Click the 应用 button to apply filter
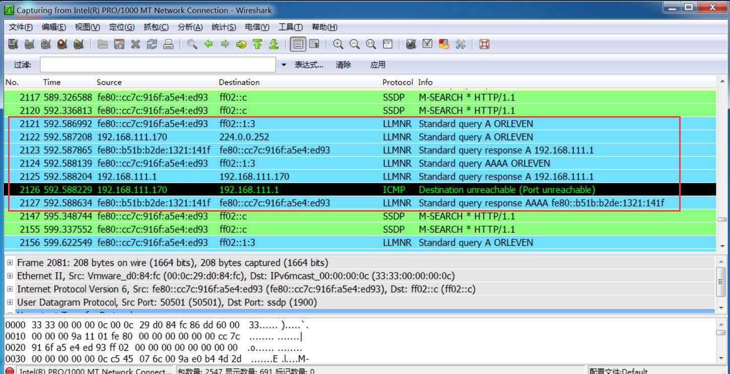 (x=378, y=65)
